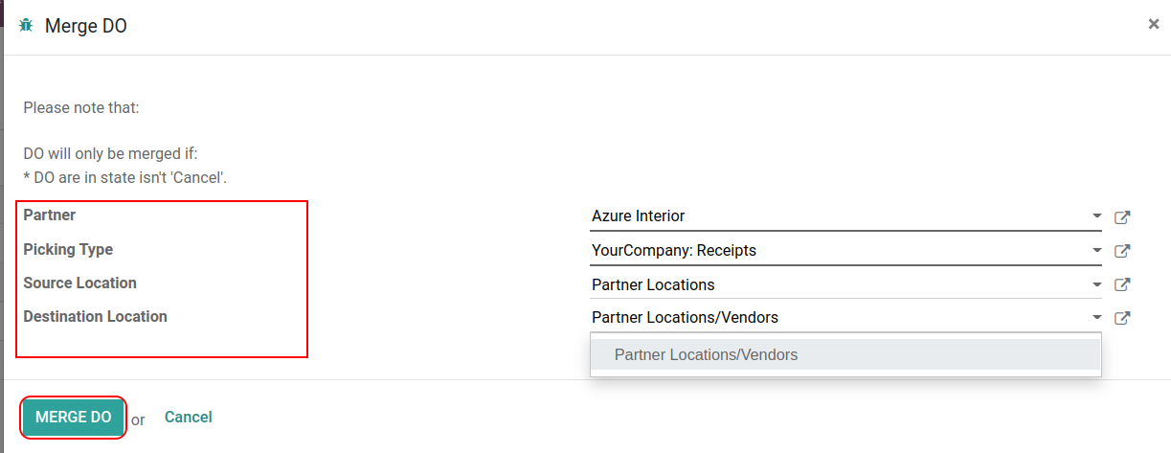This screenshot has height=453, width=1171.
Task: Click the debug bug icon beside Merge DO
Action: pos(26,26)
